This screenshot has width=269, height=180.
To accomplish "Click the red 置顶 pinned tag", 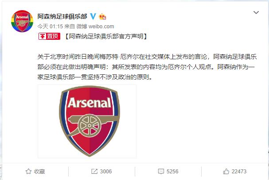I will coord(49,36).
